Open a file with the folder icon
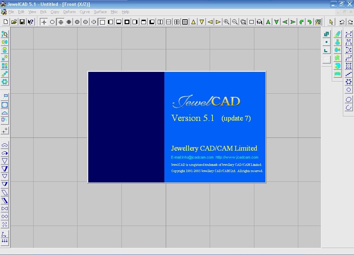This screenshot has width=354, height=255. [x=14, y=22]
